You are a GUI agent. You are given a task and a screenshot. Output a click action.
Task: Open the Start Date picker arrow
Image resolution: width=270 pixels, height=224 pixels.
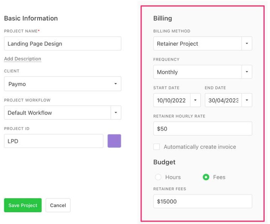click(195, 100)
